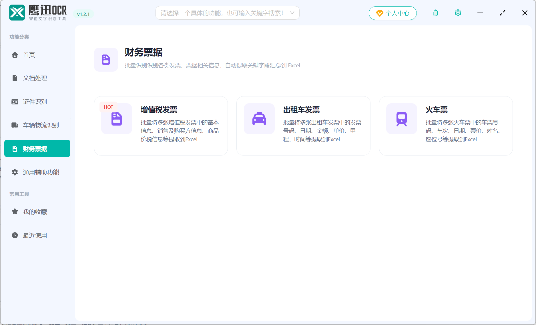This screenshot has width=536, height=325.
Task: Focus the function keyword search field
Action: [228, 13]
